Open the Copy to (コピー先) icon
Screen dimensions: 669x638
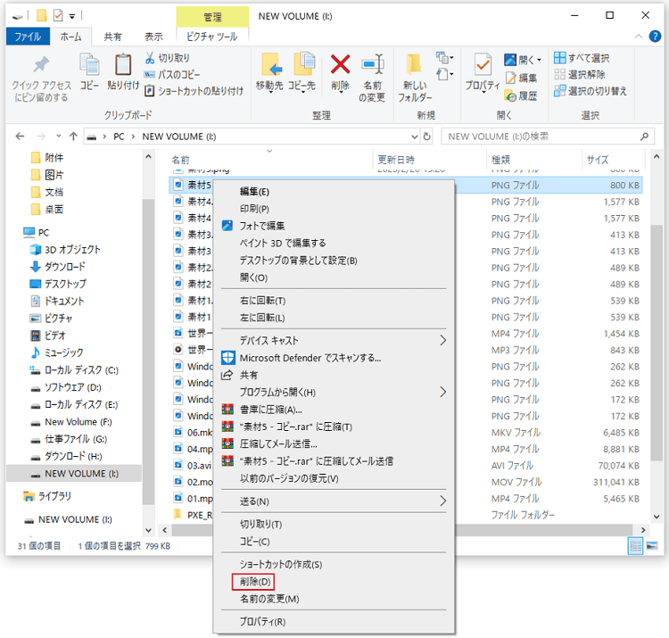[303, 65]
